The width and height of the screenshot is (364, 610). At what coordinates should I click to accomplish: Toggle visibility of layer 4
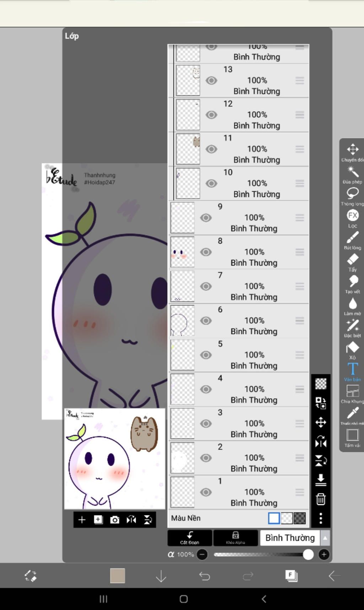(x=206, y=389)
